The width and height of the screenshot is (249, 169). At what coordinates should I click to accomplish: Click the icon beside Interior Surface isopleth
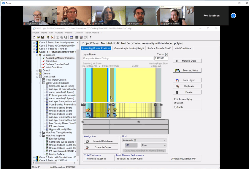point(47,154)
